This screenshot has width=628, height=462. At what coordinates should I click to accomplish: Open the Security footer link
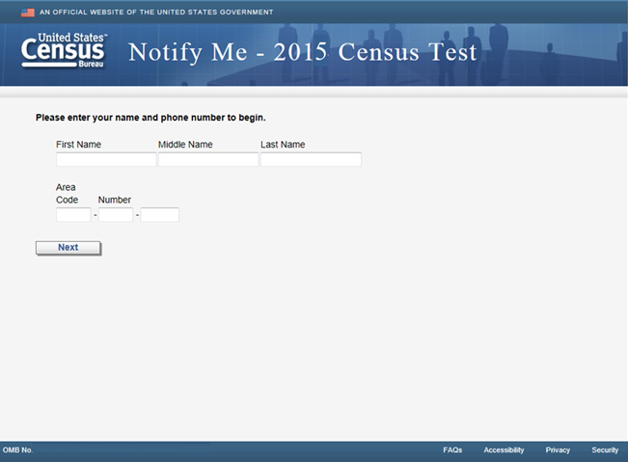[x=605, y=450]
